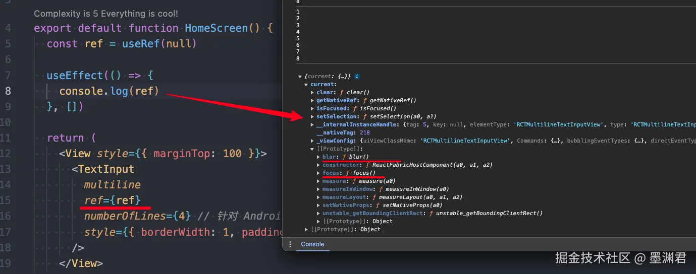Viewport: 696px width, 274px height.
Task: Click line number 8 in the editor gutter
Action: [8, 91]
